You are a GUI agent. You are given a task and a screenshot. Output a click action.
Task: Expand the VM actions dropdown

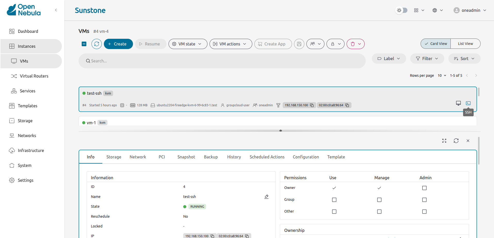tap(231, 44)
